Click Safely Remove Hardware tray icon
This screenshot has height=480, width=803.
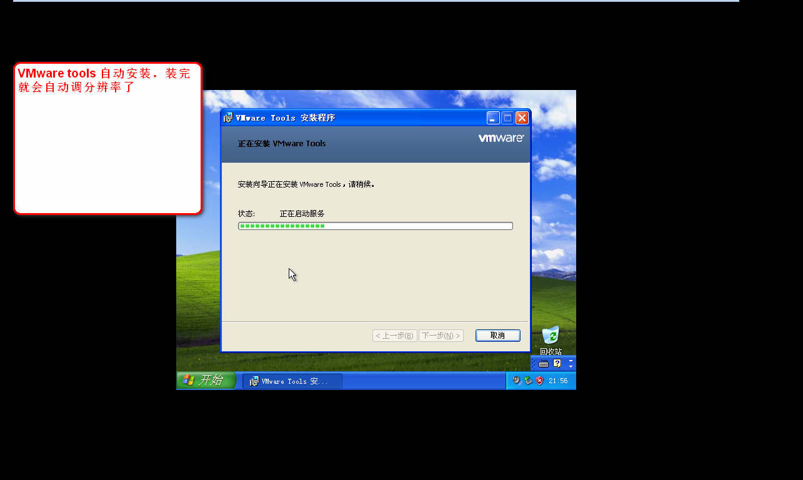(528, 381)
